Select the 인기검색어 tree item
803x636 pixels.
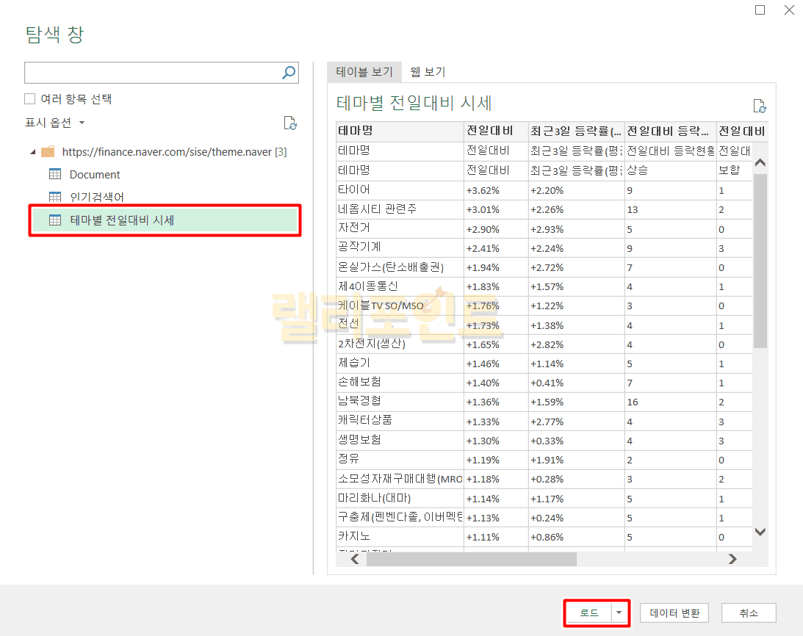pyautogui.click(x=96, y=197)
